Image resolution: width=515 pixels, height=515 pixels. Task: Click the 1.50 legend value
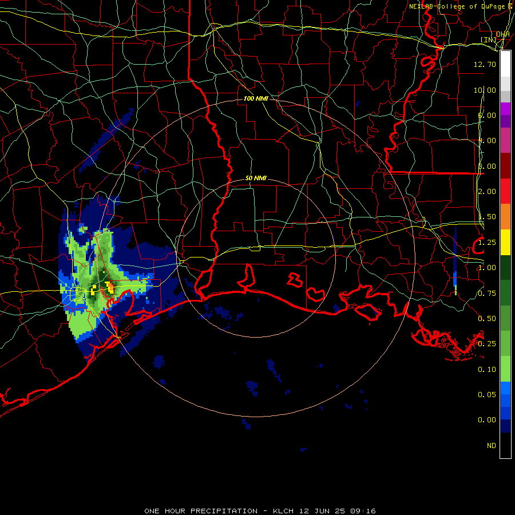(487, 217)
